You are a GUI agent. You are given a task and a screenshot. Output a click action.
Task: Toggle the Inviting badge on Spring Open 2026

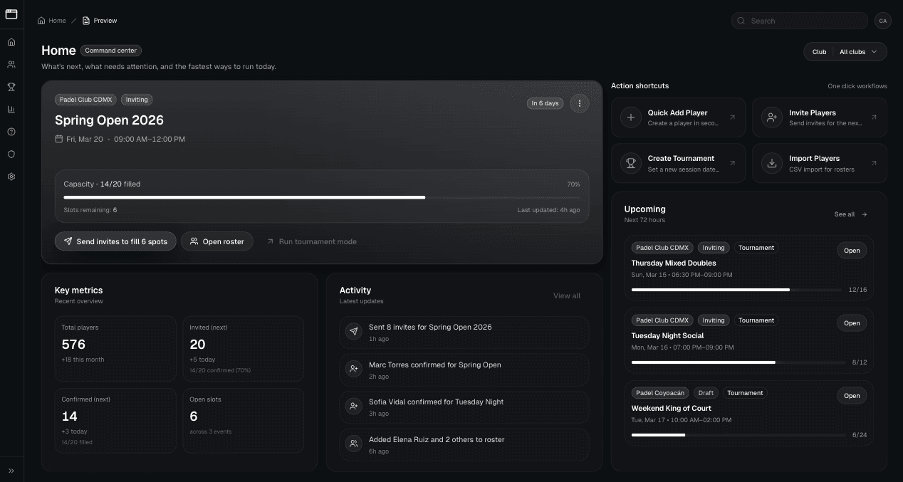coord(136,100)
